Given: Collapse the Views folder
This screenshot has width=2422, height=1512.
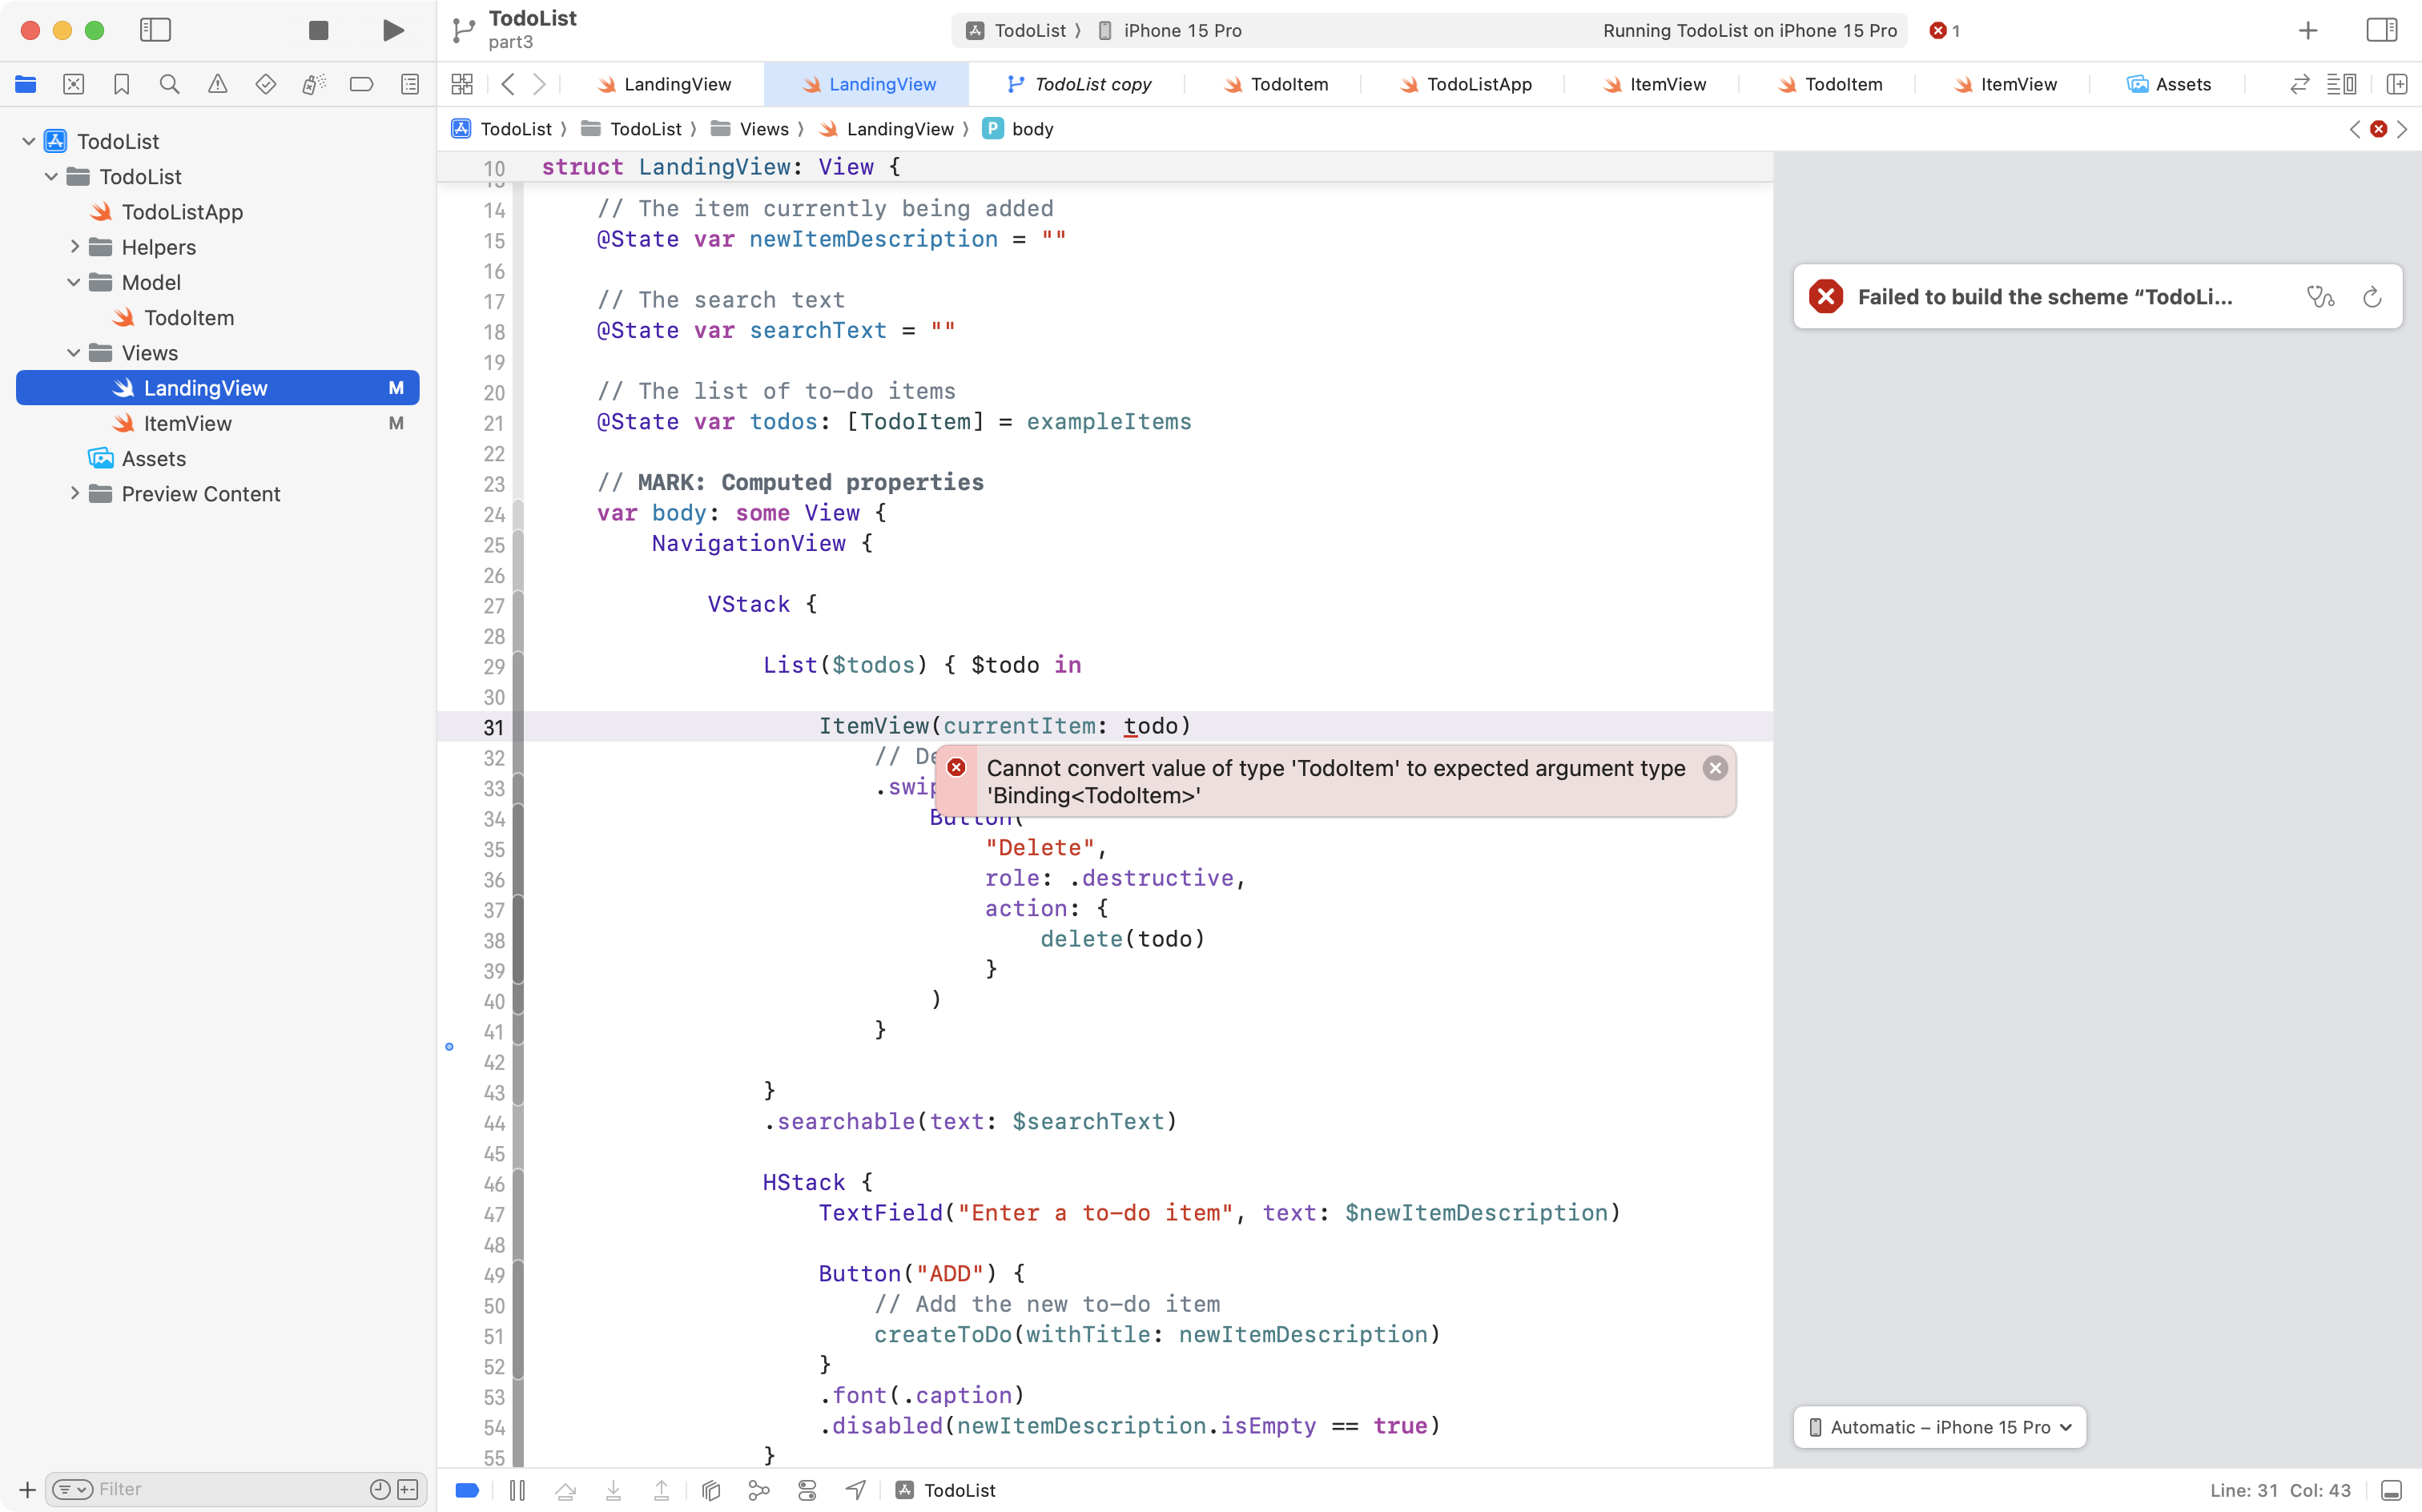Looking at the screenshot, I should pyautogui.click(x=73, y=353).
